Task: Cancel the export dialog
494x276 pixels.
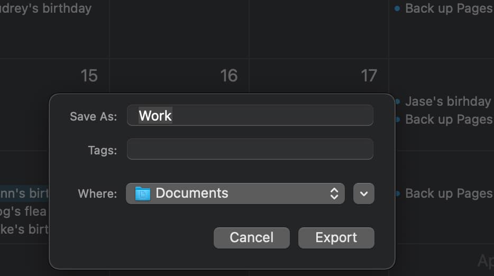Action: point(251,238)
